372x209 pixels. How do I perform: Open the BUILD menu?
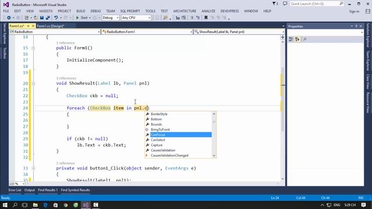tap(81, 11)
